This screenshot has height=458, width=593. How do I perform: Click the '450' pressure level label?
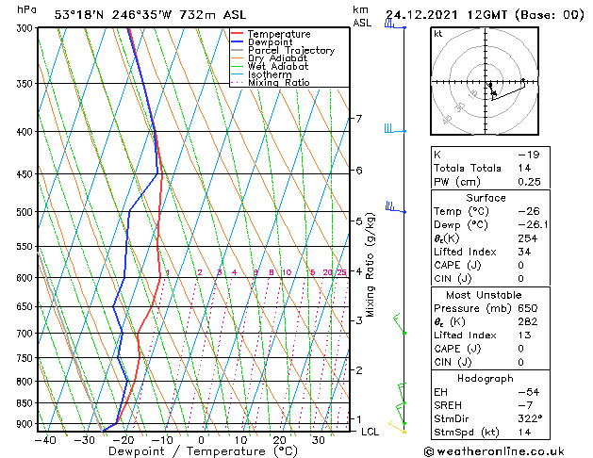click(x=26, y=174)
